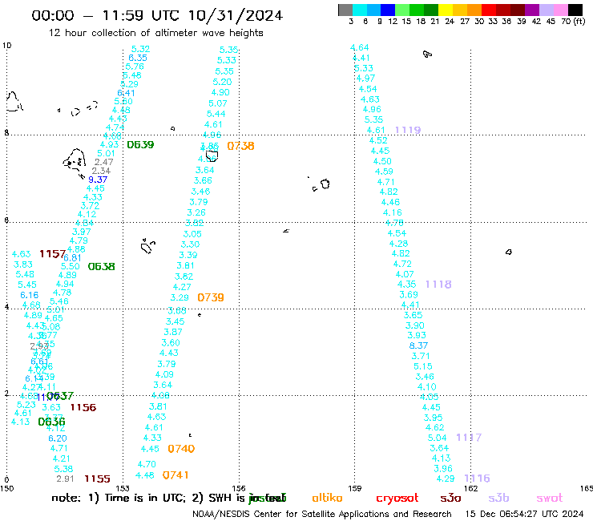Select the wave height value '6.20'
Screen dimensions: 593x521
coord(58,438)
